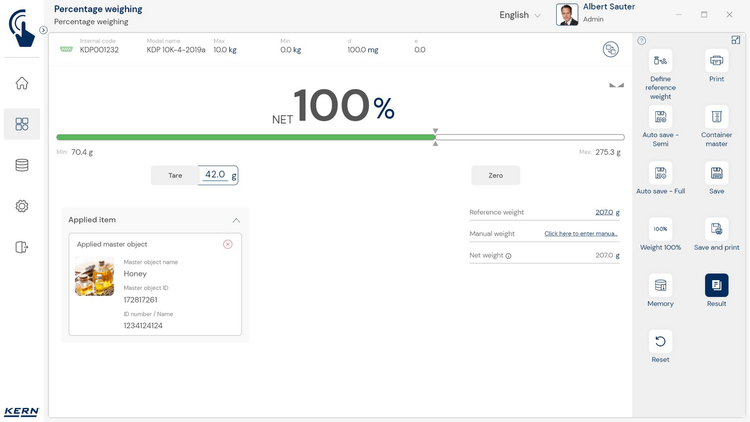Open the English language dropdown
750x422 pixels.
(520, 15)
